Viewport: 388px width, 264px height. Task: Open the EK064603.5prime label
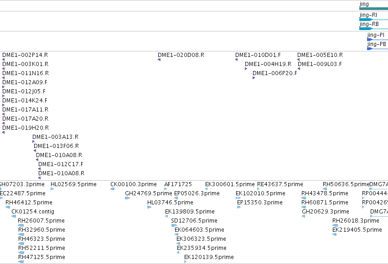(199, 230)
